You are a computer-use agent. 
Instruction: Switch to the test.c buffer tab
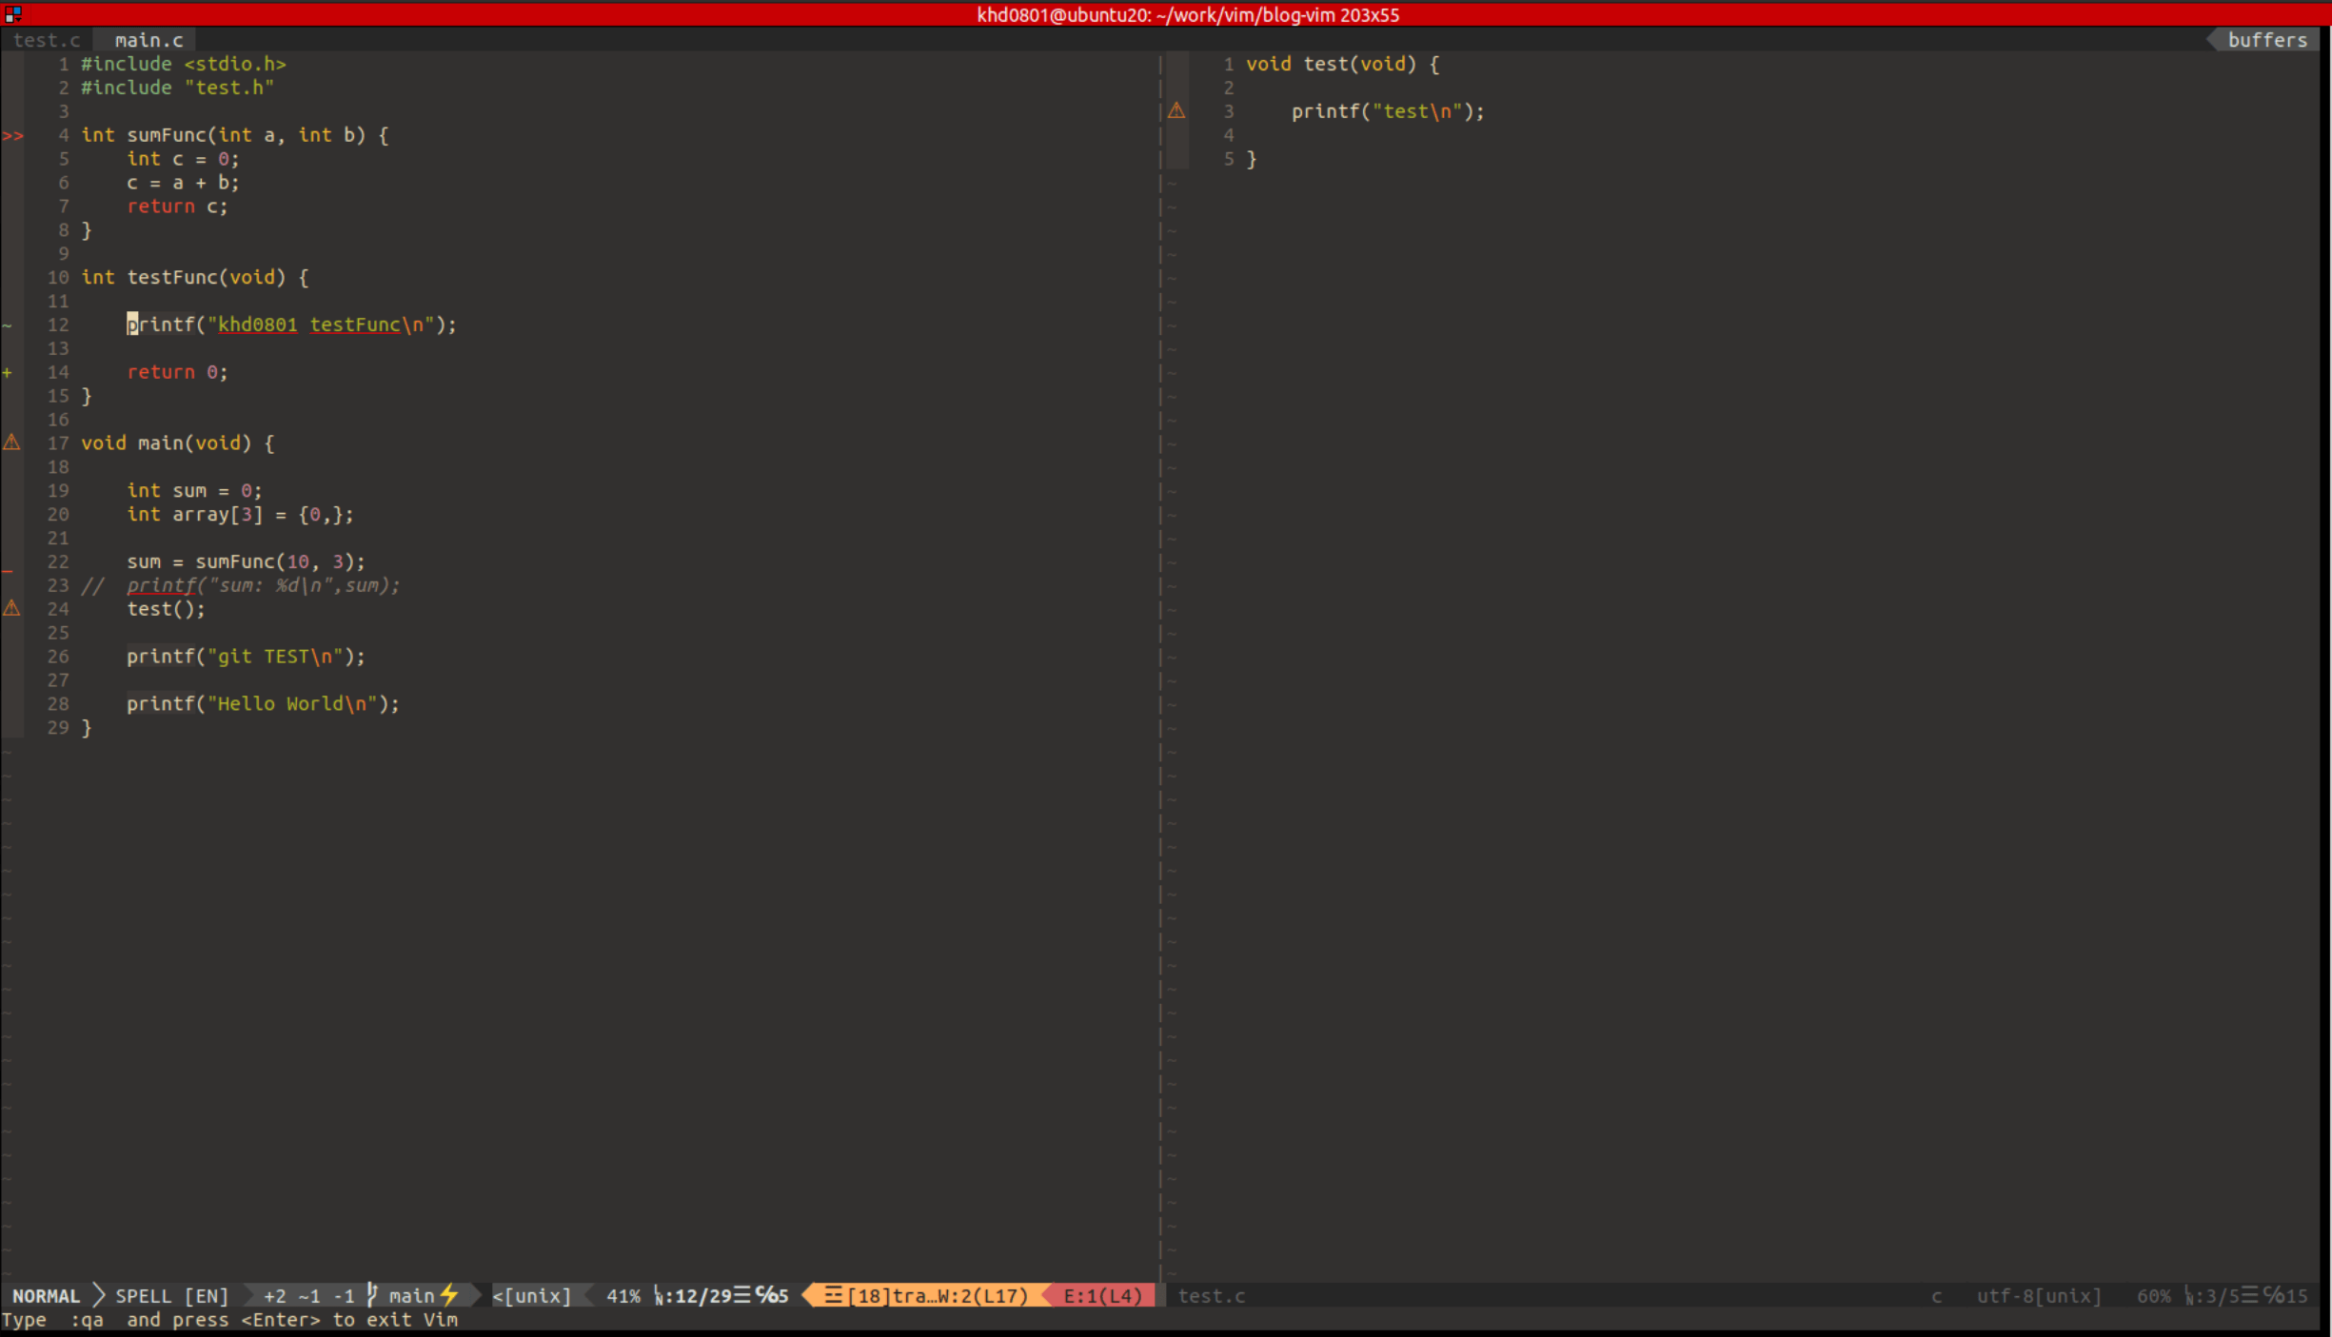(47, 40)
